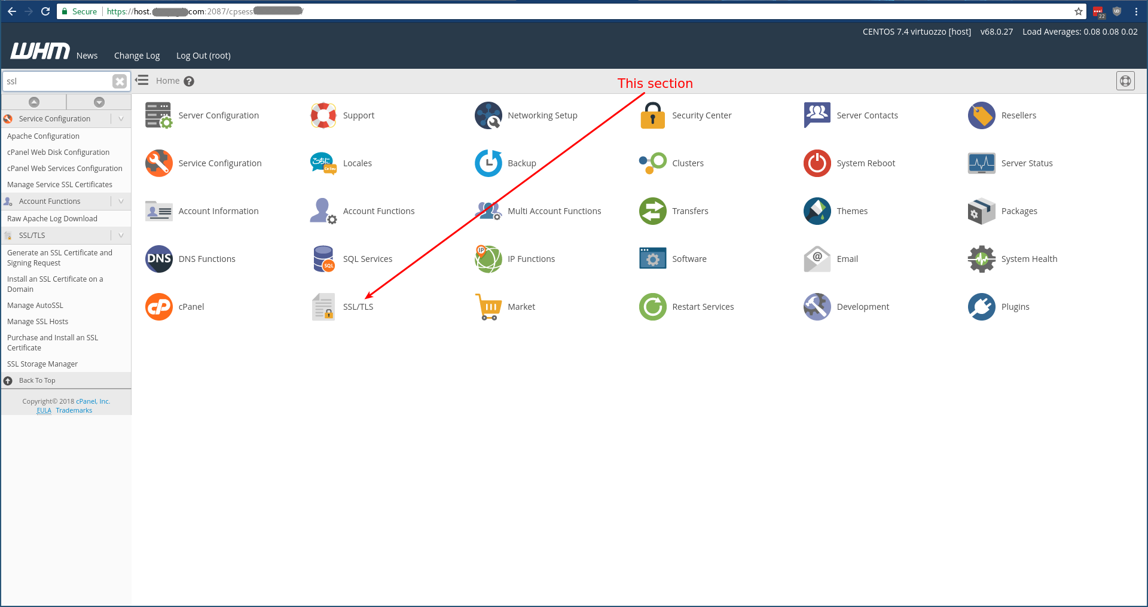
Task: Open the System Reboot power icon
Action: click(x=817, y=163)
